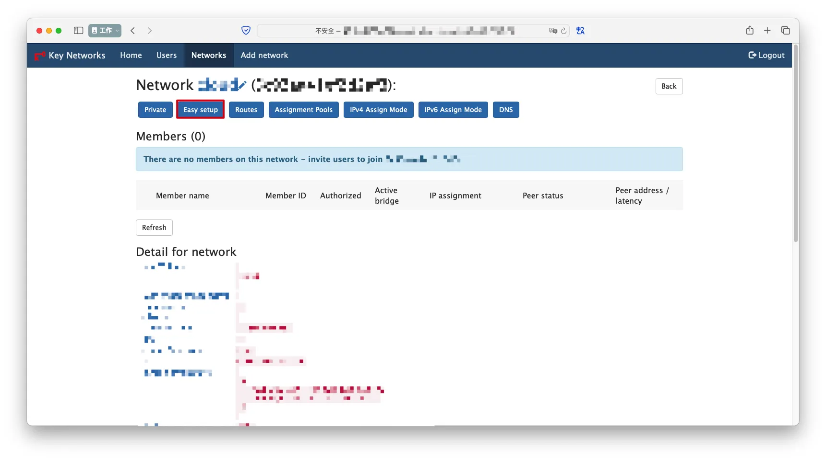Show the tab overview
This screenshot has height=461, width=826.
pos(785,31)
